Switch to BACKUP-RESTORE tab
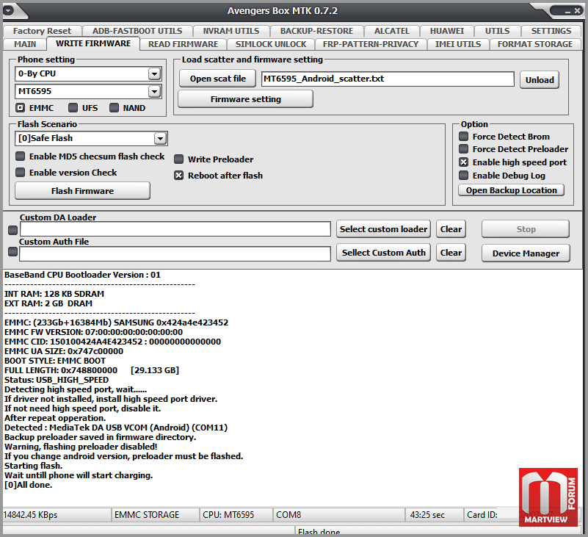Image resolution: width=588 pixels, height=537 pixels. point(316,31)
